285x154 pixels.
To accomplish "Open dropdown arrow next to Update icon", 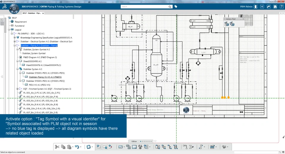I will [x=92, y=147].
